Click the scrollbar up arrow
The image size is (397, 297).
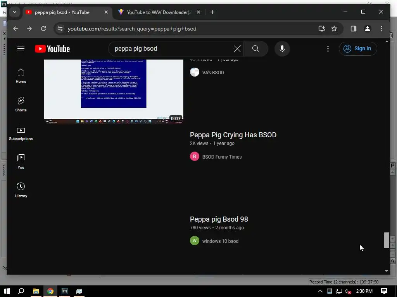[387, 41]
